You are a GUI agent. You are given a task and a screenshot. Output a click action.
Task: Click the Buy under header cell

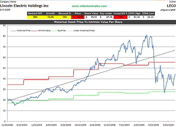pyautogui.click(x=106, y=13)
